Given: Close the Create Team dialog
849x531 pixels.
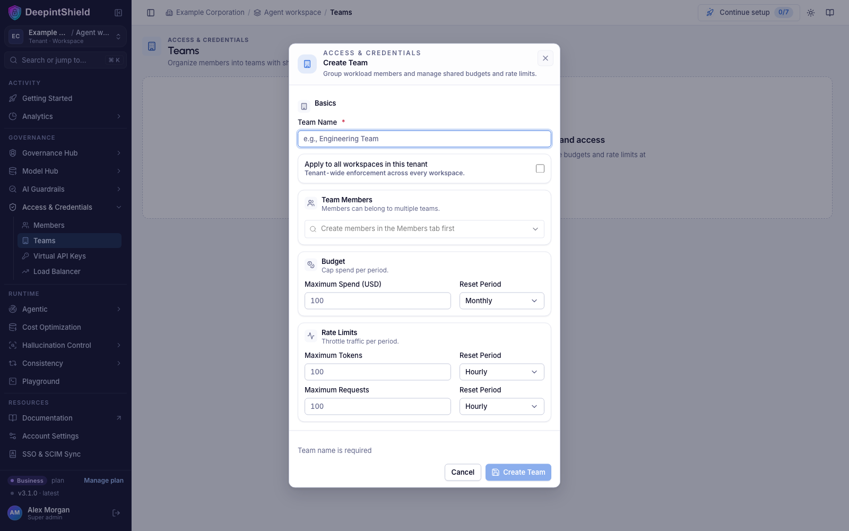Looking at the screenshot, I should coord(545,58).
